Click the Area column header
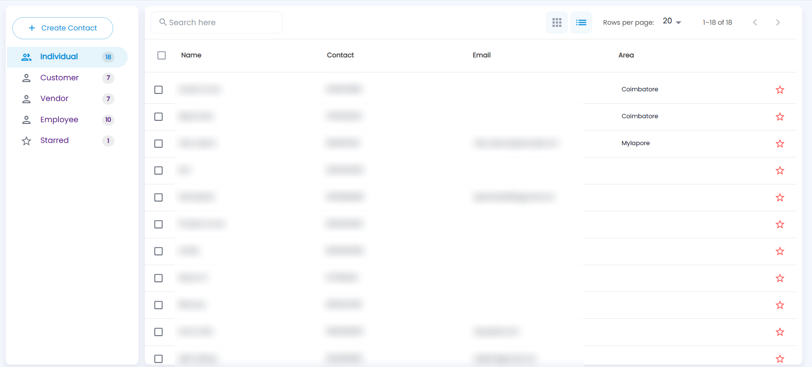 [x=626, y=55]
